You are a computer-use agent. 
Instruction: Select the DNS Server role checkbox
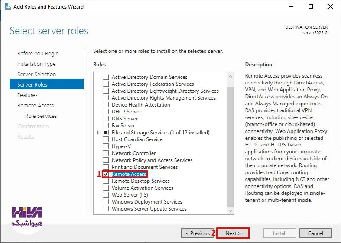[106, 119]
